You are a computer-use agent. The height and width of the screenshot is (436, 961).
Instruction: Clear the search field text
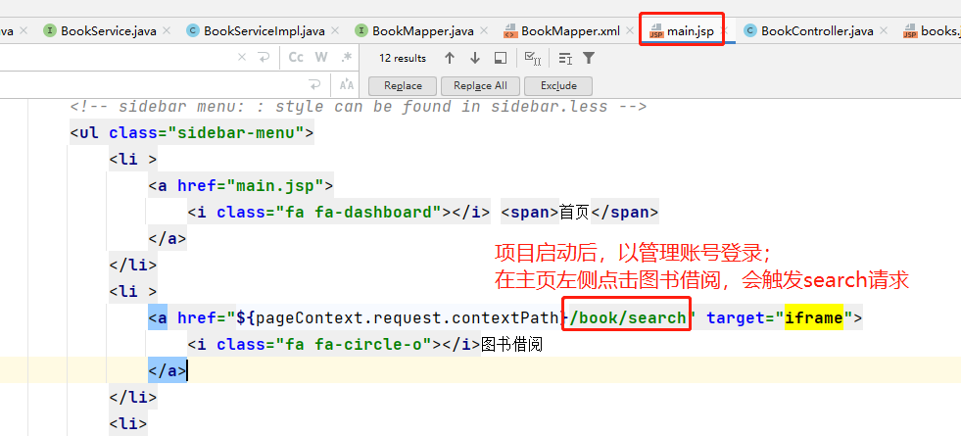[242, 57]
